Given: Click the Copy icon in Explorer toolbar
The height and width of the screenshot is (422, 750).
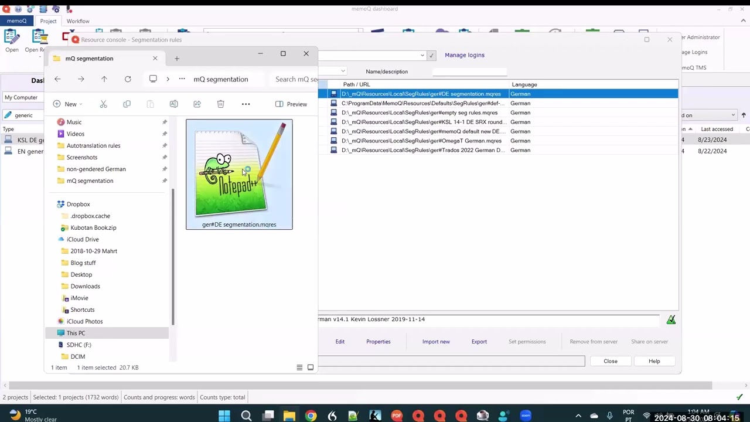Looking at the screenshot, I should [127, 104].
